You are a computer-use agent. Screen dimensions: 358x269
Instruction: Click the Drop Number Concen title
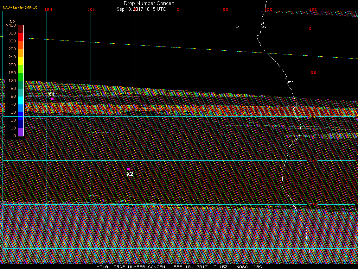coord(149,3)
